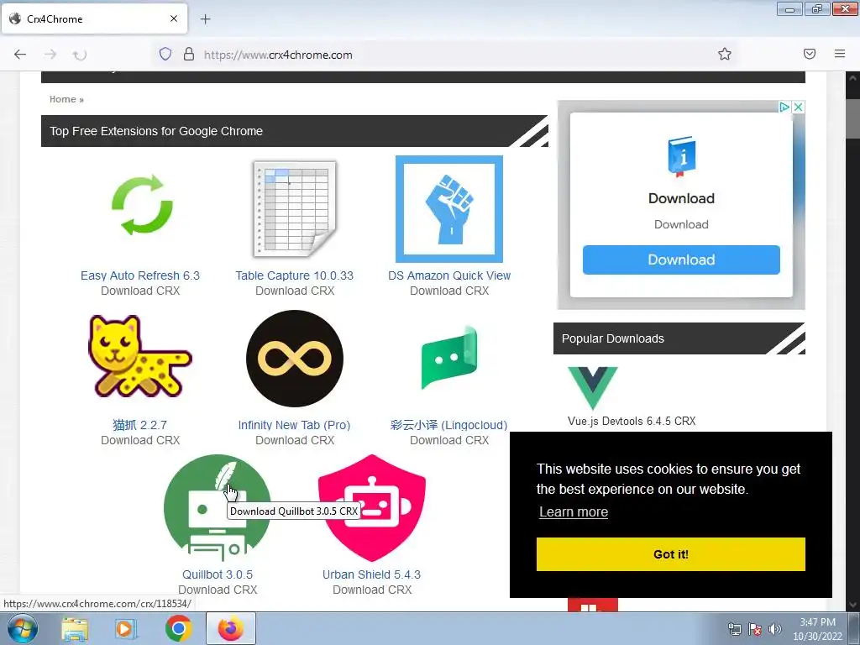
Task: Open the Table Capture 10.0.33 link
Action: (295, 275)
